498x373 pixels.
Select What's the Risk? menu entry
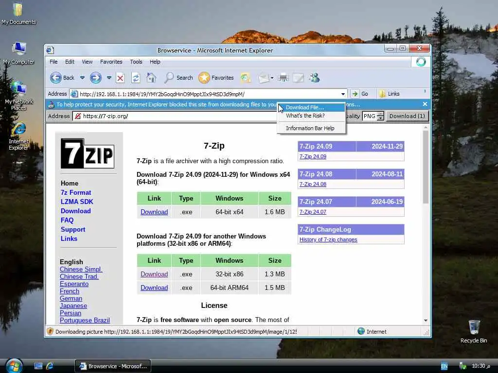(x=311, y=116)
